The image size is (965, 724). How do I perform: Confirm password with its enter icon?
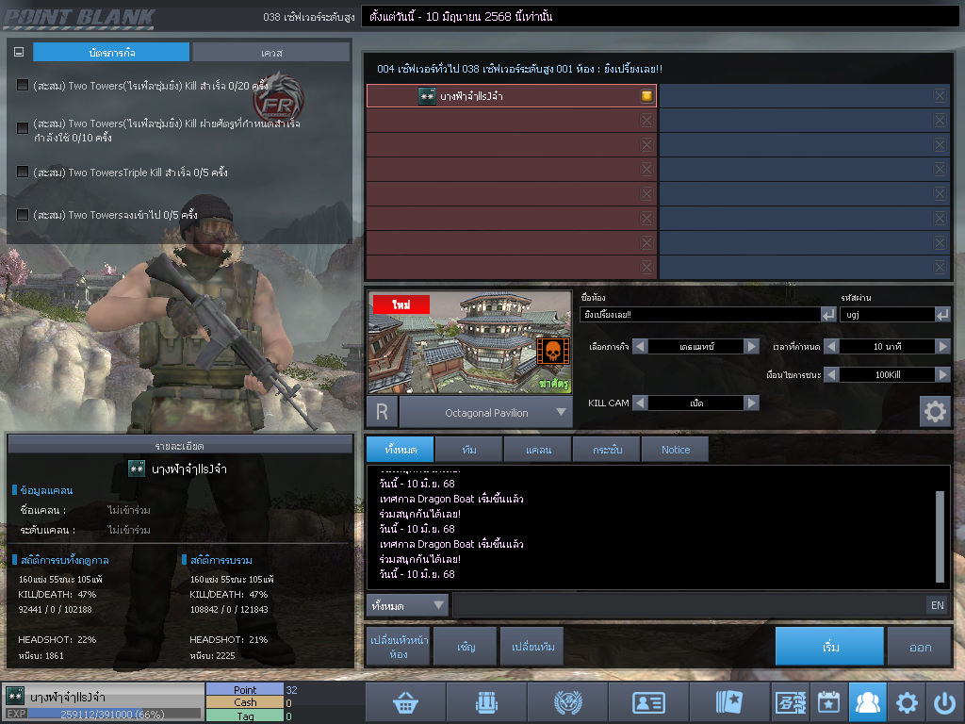pos(942,315)
